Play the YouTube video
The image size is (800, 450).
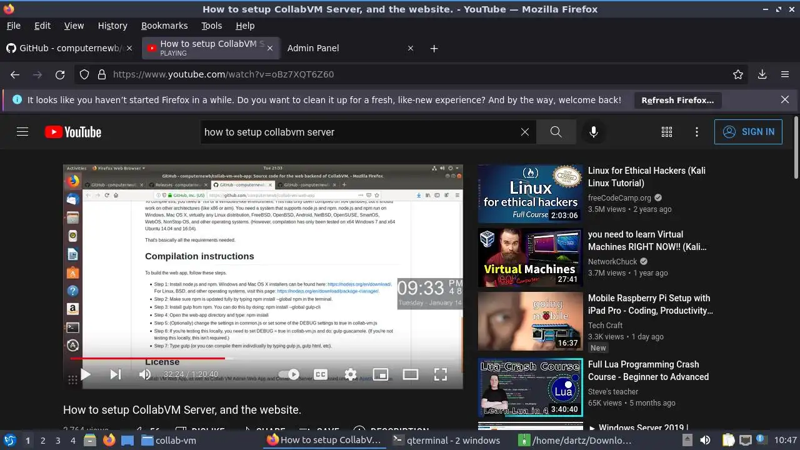(x=86, y=374)
